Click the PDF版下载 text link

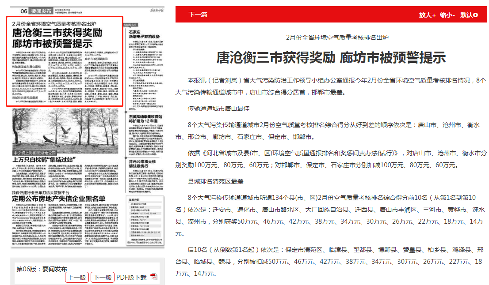tap(131, 277)
